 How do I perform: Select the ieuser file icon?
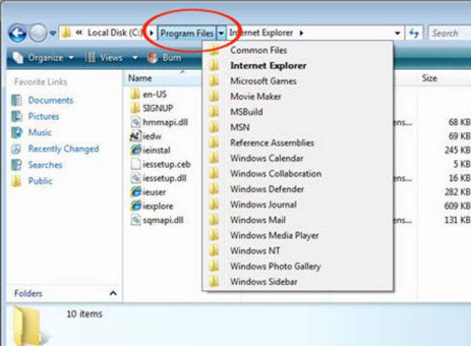[135, 192]
